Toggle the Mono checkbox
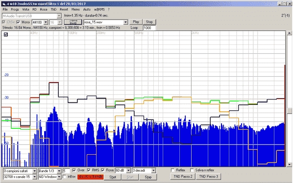 coord(18,22)
